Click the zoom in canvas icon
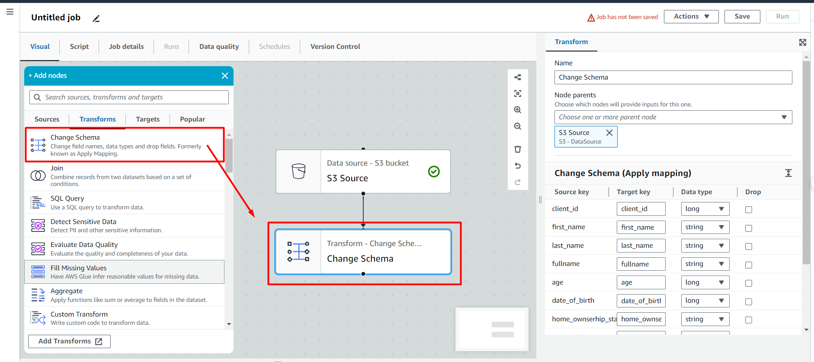Viewport: 814px width, 362px height. point(517,110)
